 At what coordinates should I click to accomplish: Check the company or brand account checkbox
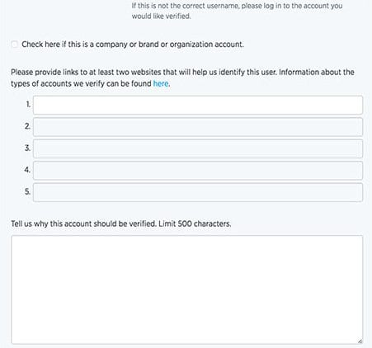(15, 45)
